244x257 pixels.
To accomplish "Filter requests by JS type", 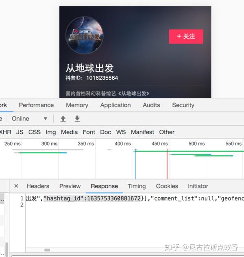I will (x=20, y=132).
